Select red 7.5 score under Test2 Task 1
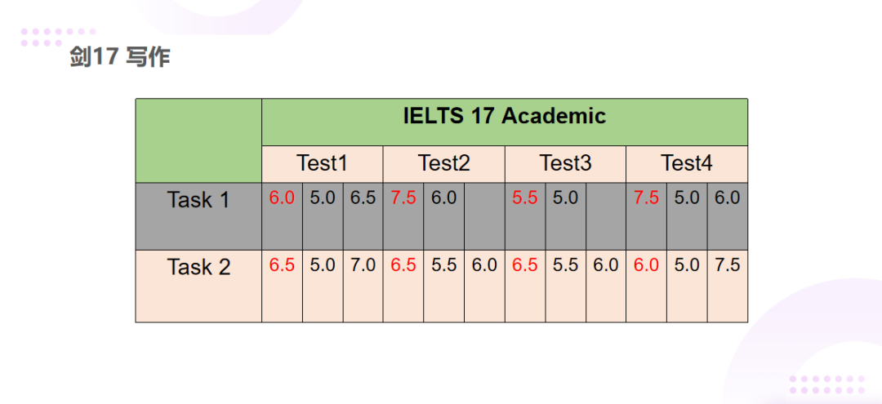882x404 pixels. click(403, 198)
